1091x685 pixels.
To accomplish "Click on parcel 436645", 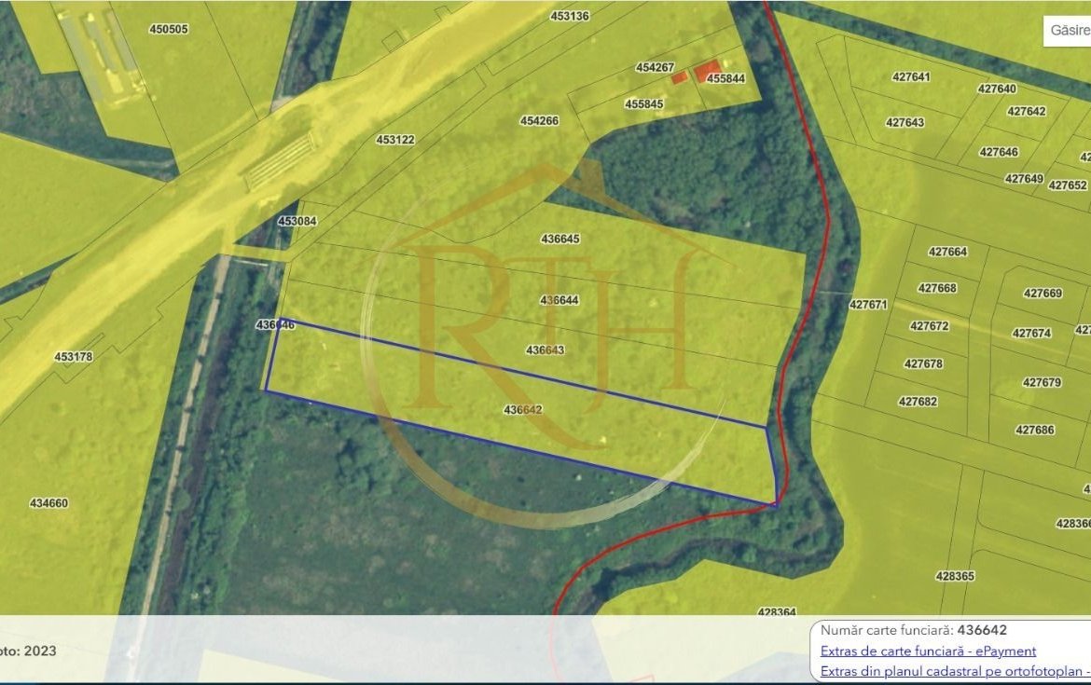I will coord(560,240).
